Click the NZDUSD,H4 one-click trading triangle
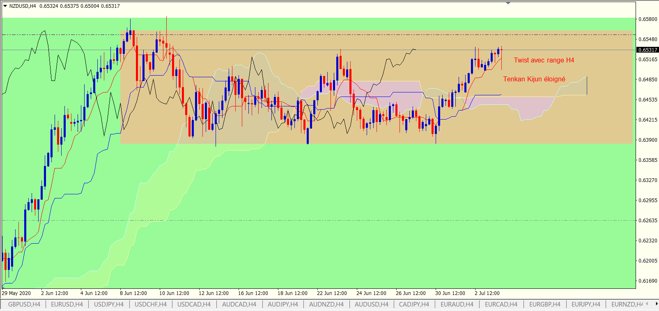The width and height of the screenshot is (659, 311). point(5,6)
